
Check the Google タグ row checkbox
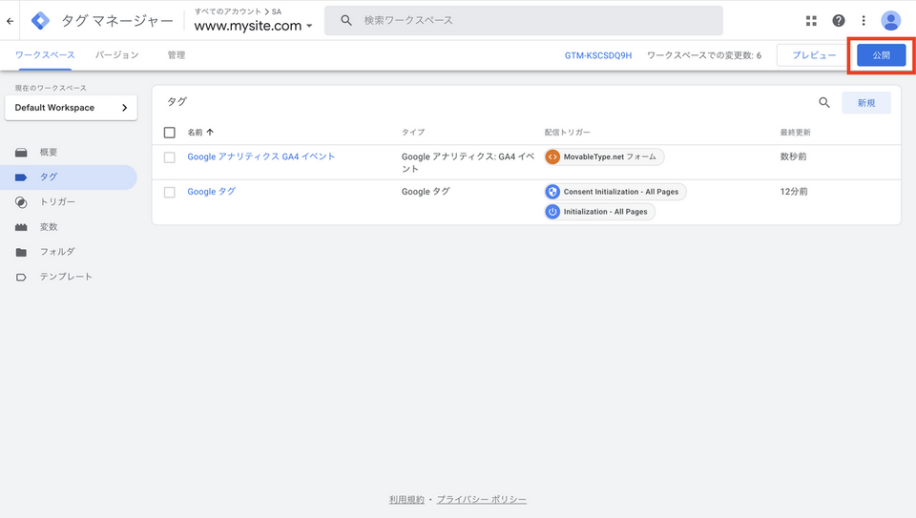pos(170,192)
